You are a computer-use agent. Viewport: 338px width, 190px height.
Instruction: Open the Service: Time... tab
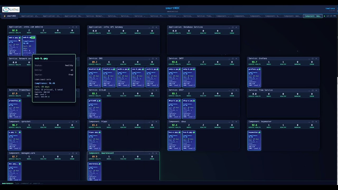(204, 16)
